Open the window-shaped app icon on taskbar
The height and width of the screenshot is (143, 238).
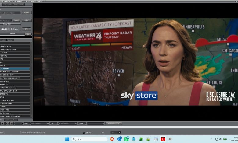pos(156,139)
